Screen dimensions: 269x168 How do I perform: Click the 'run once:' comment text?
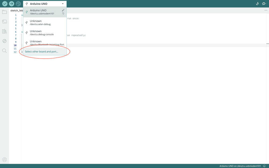click(x=73, y=19)
